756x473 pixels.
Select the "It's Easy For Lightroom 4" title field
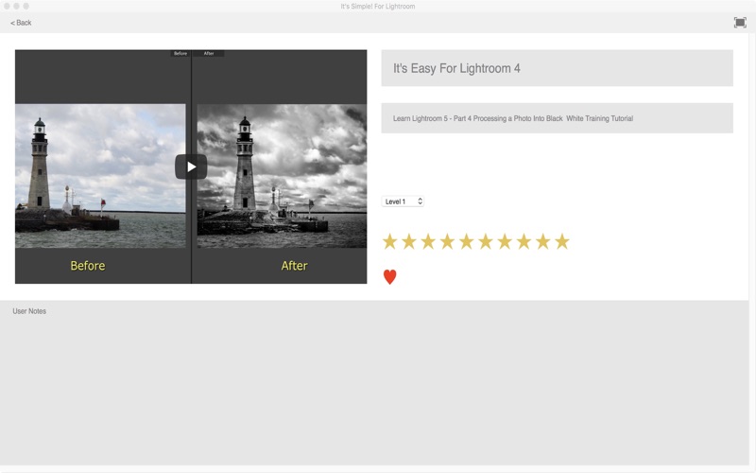pos(557,68)
